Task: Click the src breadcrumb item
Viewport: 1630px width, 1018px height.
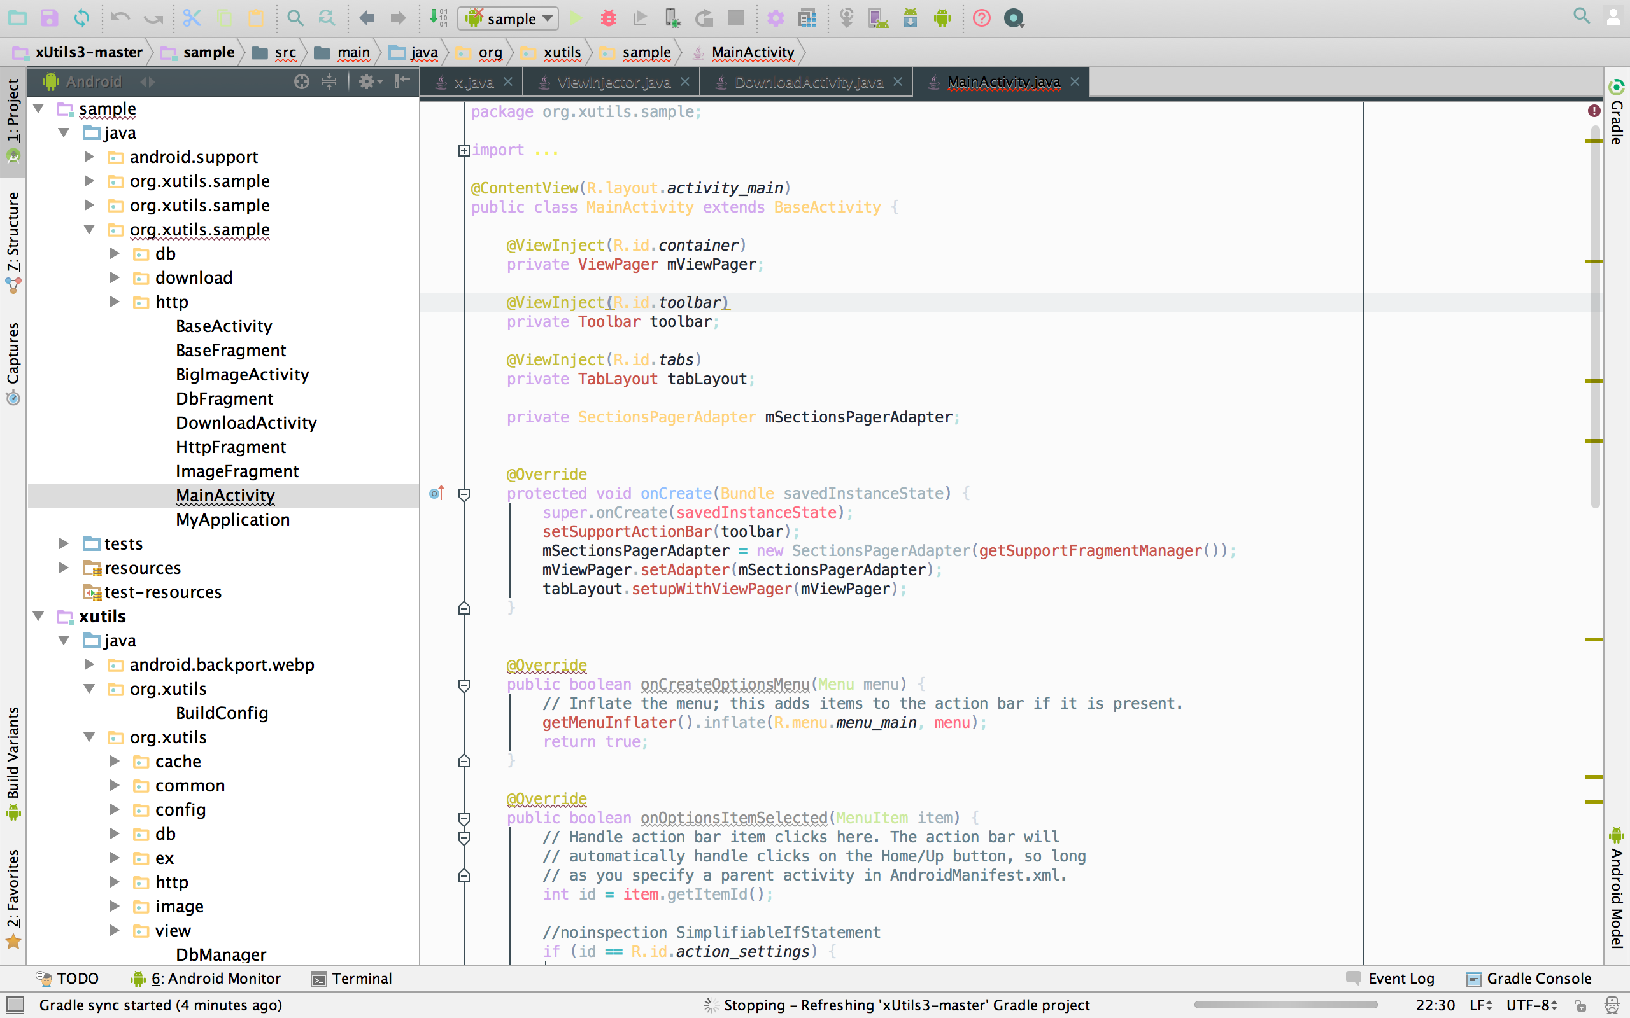Action: tap(275, 53)
